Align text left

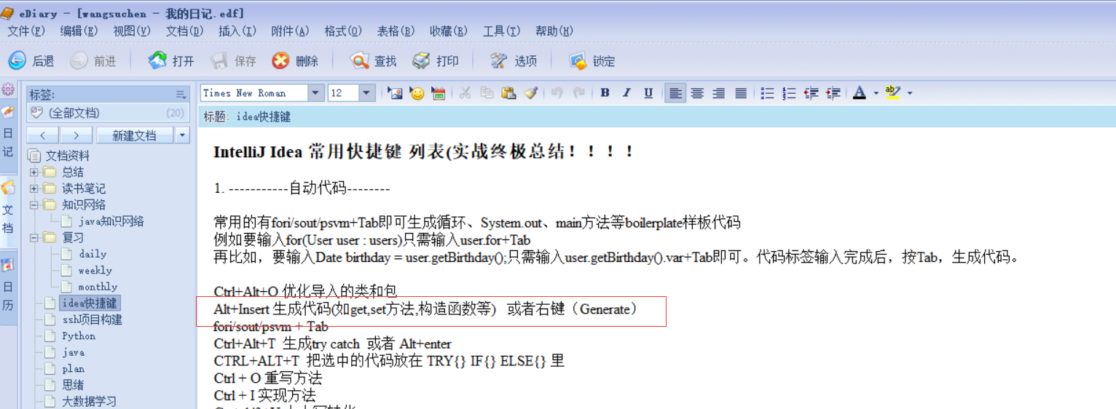click(x=675, y=93)
